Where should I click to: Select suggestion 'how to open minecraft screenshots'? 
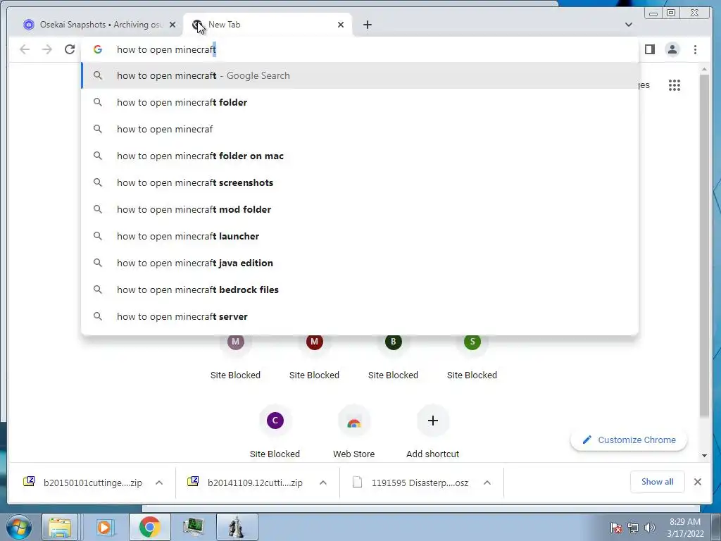pyautogui.click(x=360, y=182)
